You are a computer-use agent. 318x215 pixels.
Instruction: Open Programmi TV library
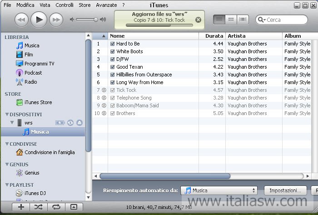coord(35,64)
